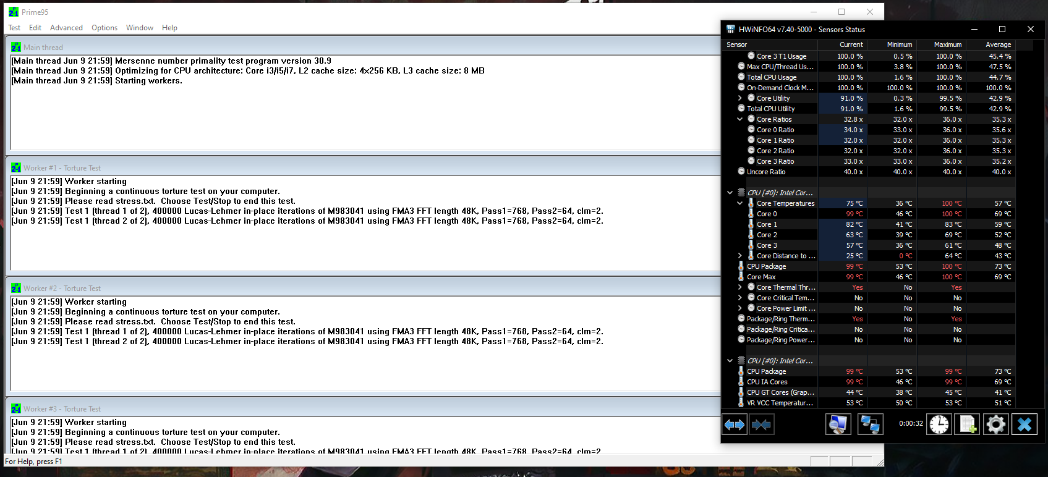
Task: Reset the timer with the clock icon
Action: click(x=939, y=424)
